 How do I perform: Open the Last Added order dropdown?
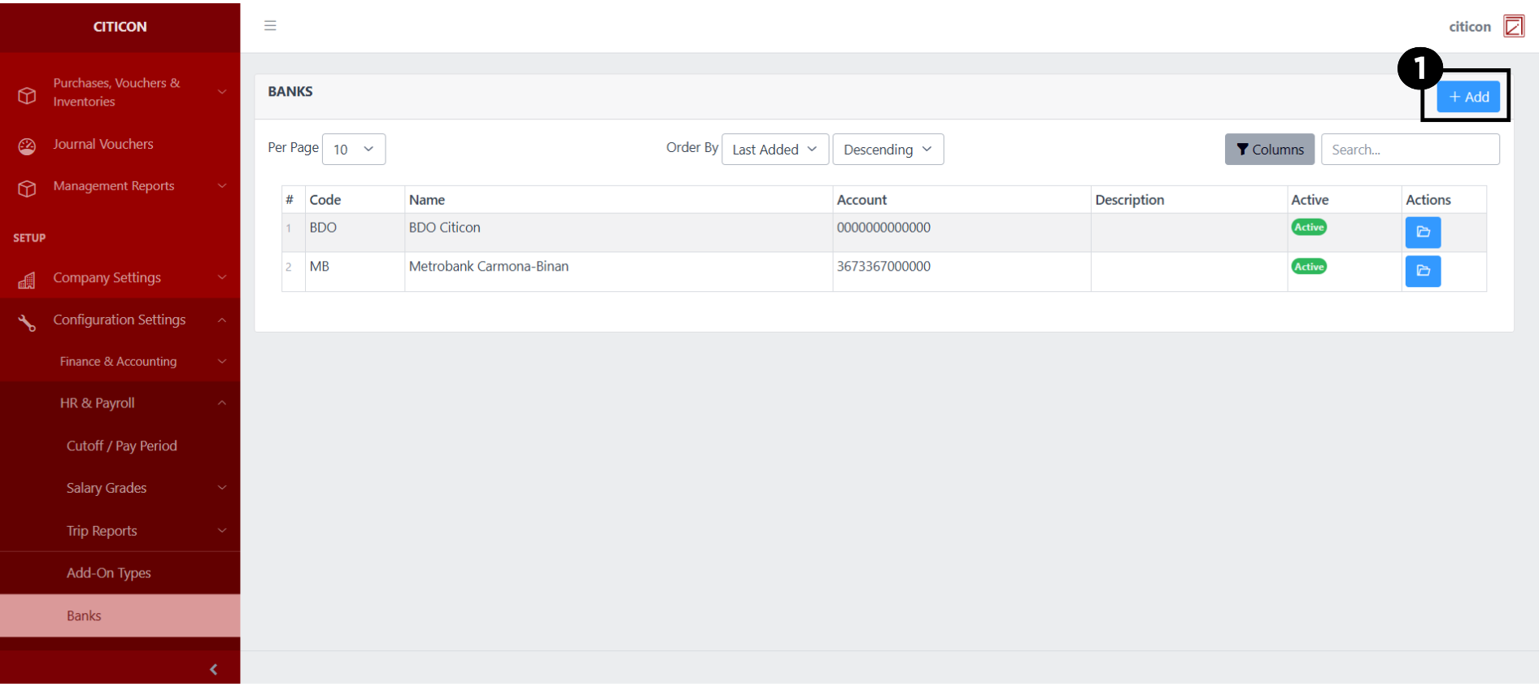click(774, 150)
